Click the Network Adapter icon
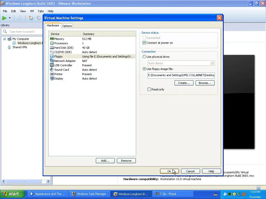The height and width of the screenshot is (199, 266). click(52, 61)
